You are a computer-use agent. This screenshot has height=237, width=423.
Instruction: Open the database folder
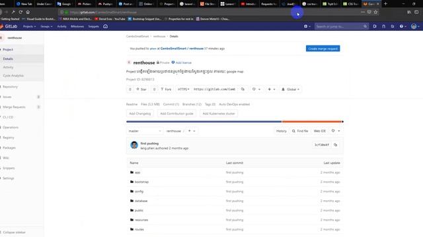click(141, 201)
